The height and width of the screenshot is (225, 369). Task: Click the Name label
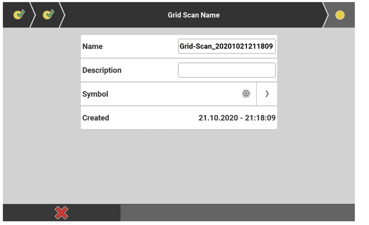93,47
